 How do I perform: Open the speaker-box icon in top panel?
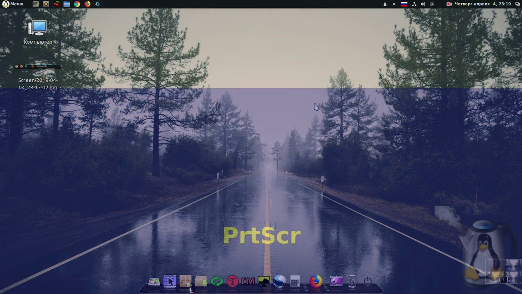click(x=46, y=4)
